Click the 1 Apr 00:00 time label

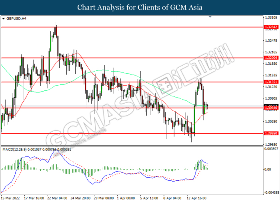[126, 198]
